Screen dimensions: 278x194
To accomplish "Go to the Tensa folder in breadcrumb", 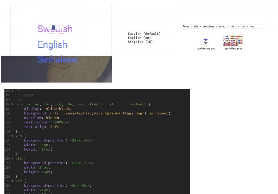I will click(x=186, y=27).
